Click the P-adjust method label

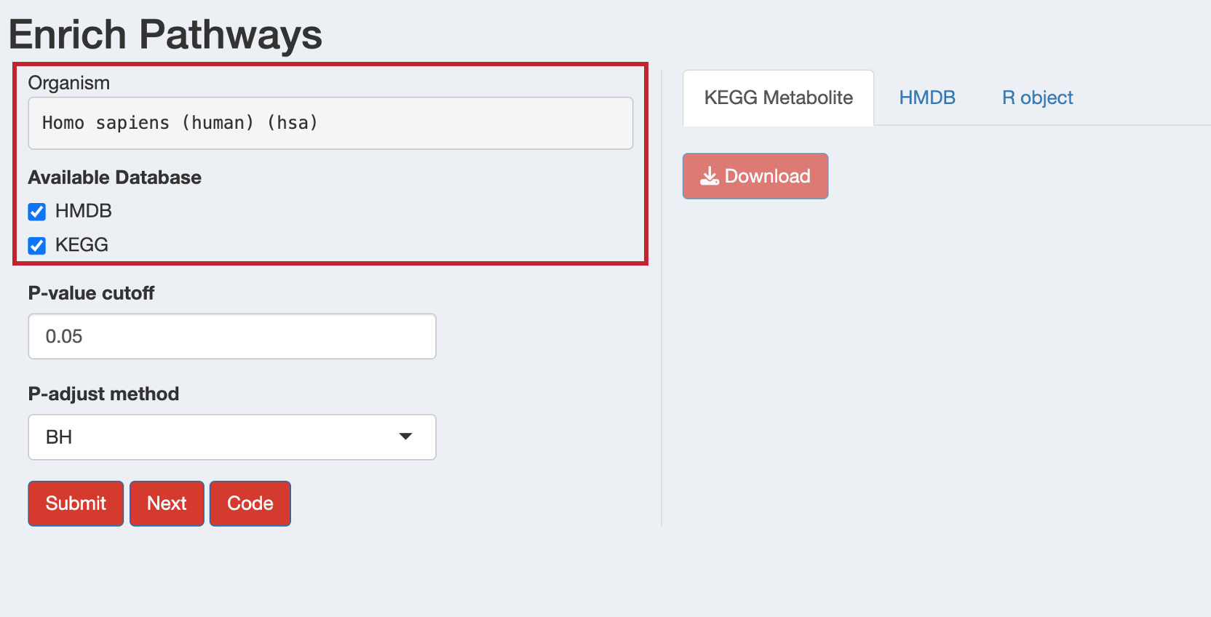coord(103,394)
